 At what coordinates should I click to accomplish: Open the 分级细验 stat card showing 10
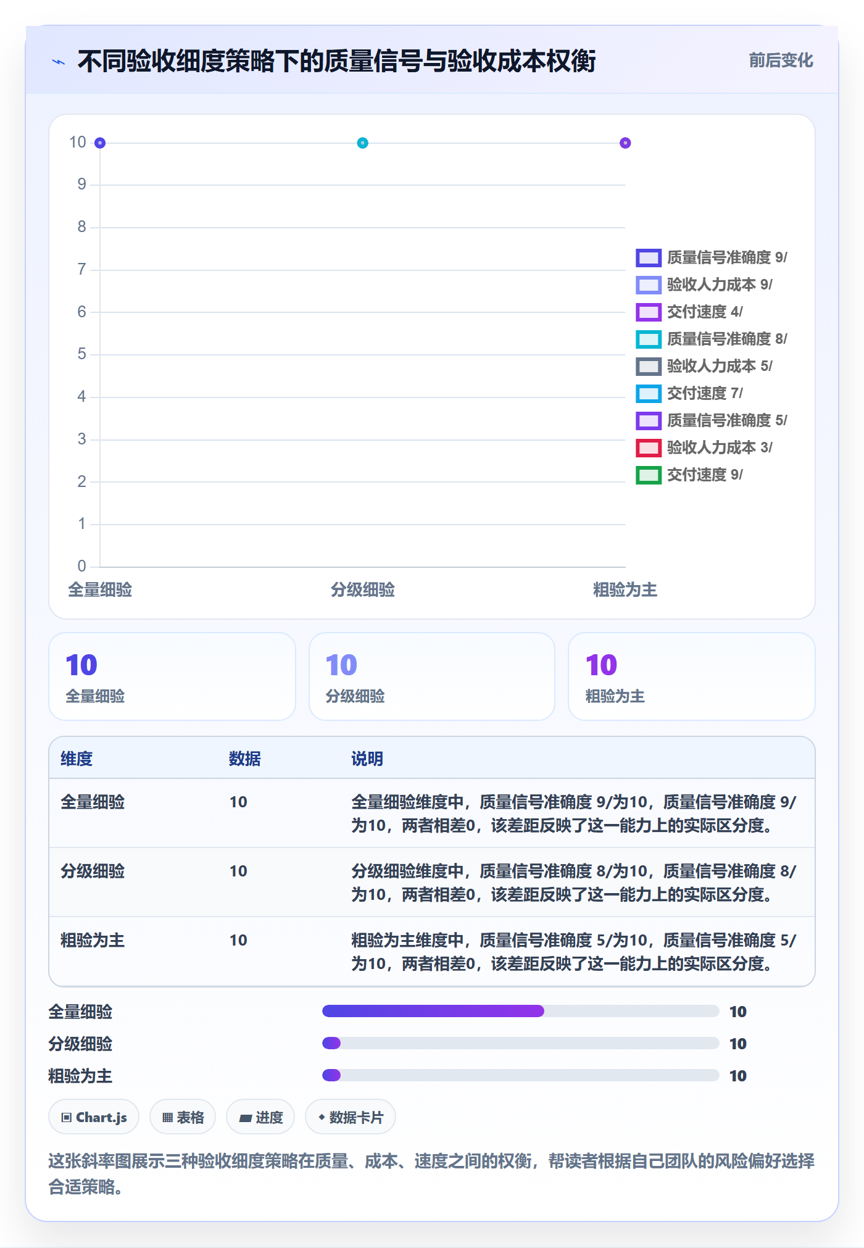[432, 676]
